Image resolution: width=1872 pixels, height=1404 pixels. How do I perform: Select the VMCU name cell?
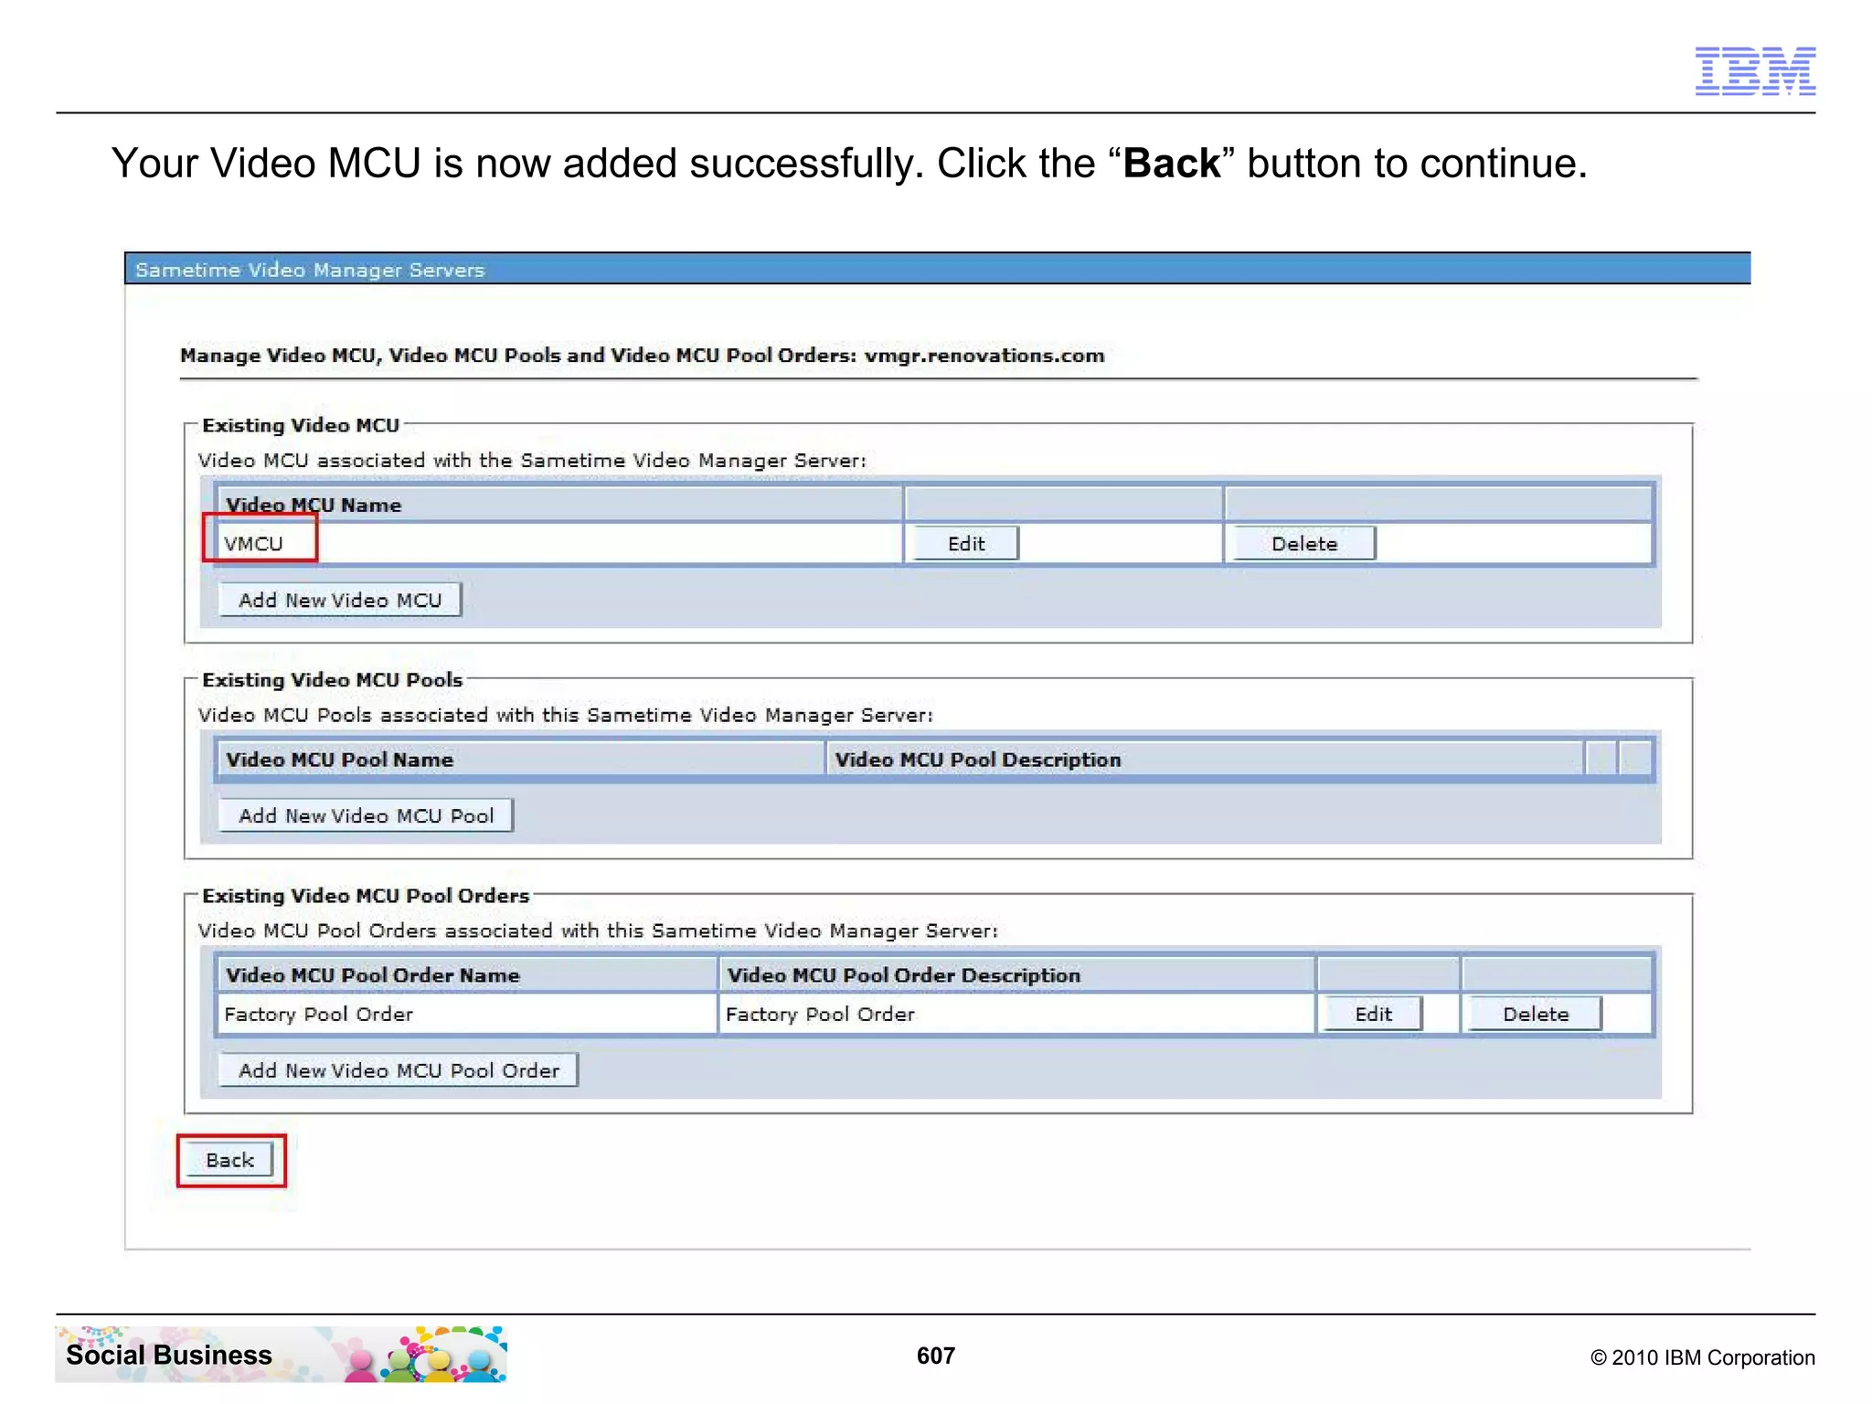559,544
